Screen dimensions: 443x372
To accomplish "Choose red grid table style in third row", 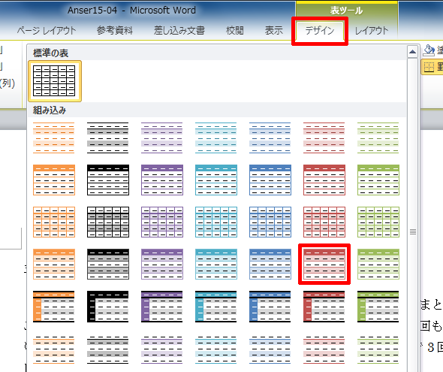I will (324, 222).
